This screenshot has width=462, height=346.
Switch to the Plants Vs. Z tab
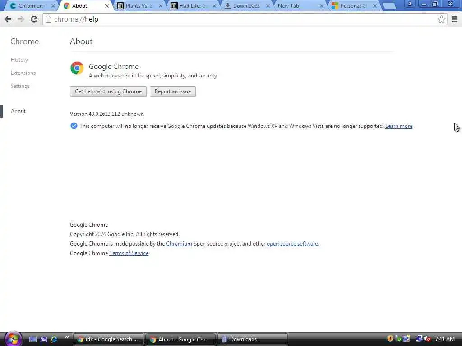point(139,6)
